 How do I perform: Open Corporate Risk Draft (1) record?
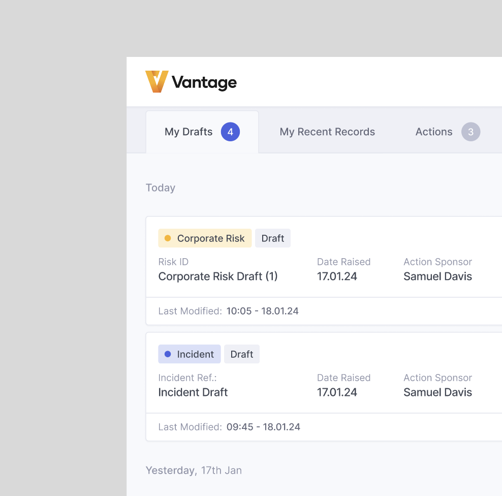coord(218,276)
